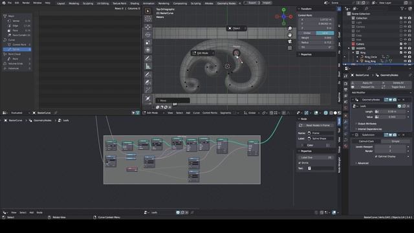Select the Rotate tool in viewport toolbar
414x233 pixels.
148,34
